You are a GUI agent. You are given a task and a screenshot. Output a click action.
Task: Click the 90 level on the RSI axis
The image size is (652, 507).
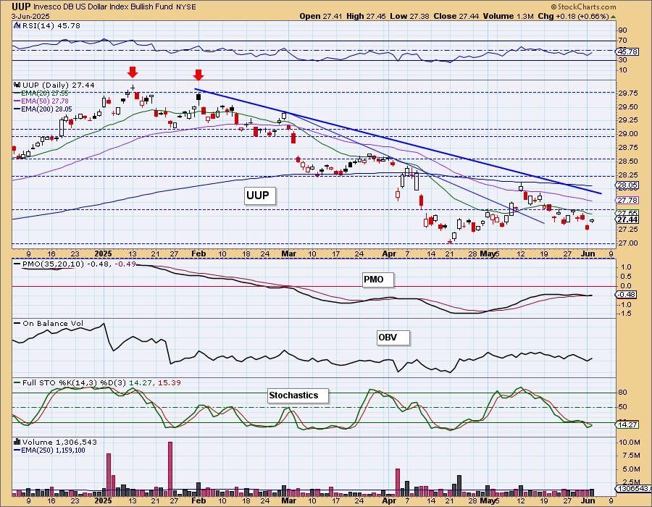click(623, 30)
